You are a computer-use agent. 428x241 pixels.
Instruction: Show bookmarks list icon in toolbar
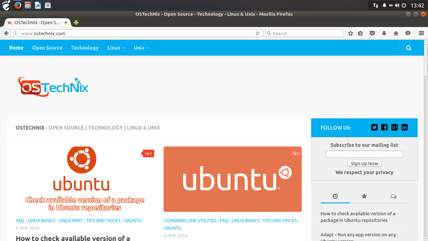click(360, 33)
